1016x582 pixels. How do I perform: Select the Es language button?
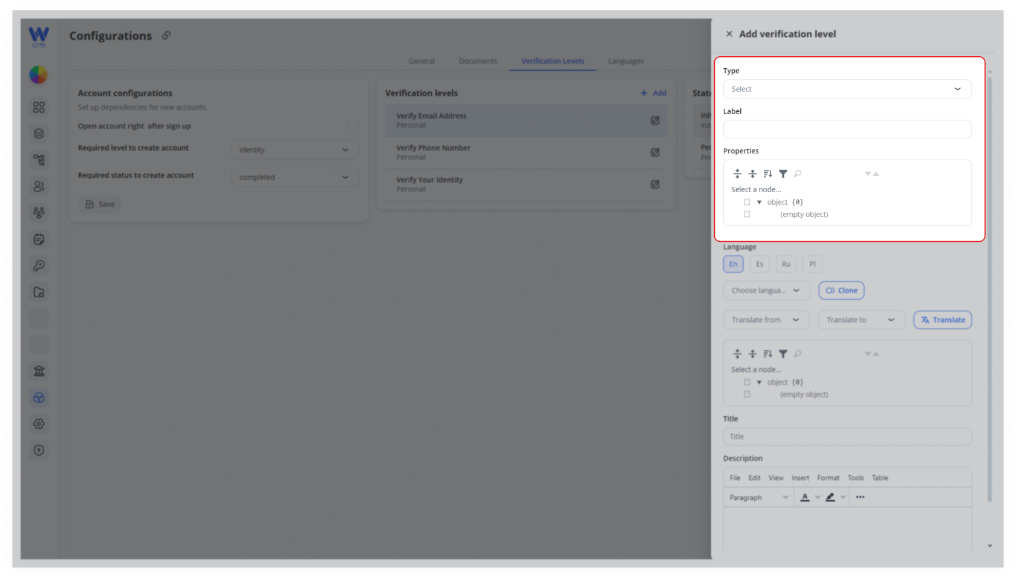[x=760, y=264]
